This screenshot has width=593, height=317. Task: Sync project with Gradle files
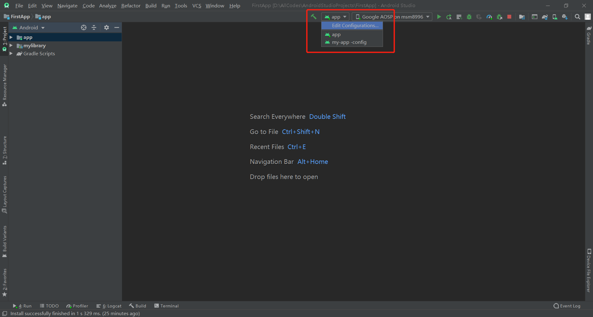pos(545,17)
